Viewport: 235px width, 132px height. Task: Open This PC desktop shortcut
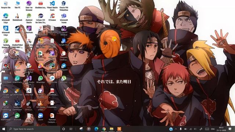click(x=17, y=5)
